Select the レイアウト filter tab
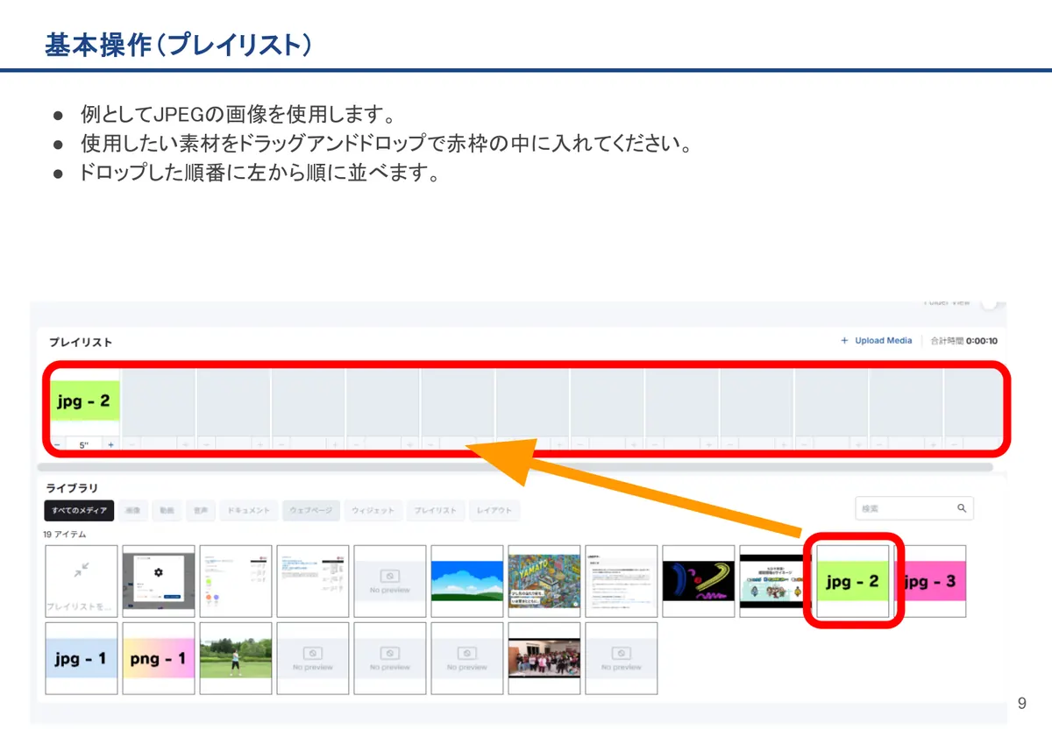The height and width of the screenshot is (744, 1052). pos(494,510)
